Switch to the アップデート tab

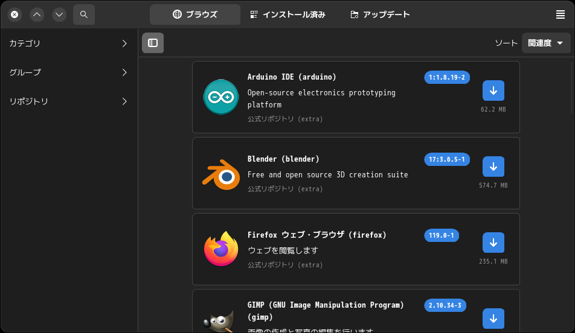pos(381,14)
